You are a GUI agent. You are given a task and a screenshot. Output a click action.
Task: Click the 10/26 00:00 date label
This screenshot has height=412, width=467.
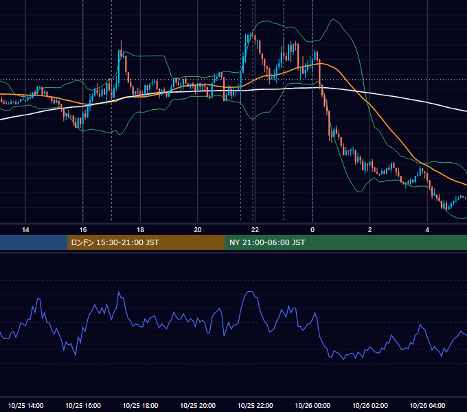click(312, 405)
